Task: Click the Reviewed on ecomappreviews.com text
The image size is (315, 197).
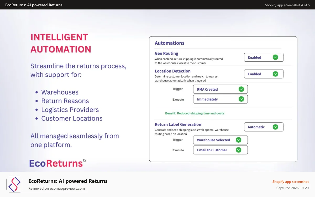Action: pos(57,188)
